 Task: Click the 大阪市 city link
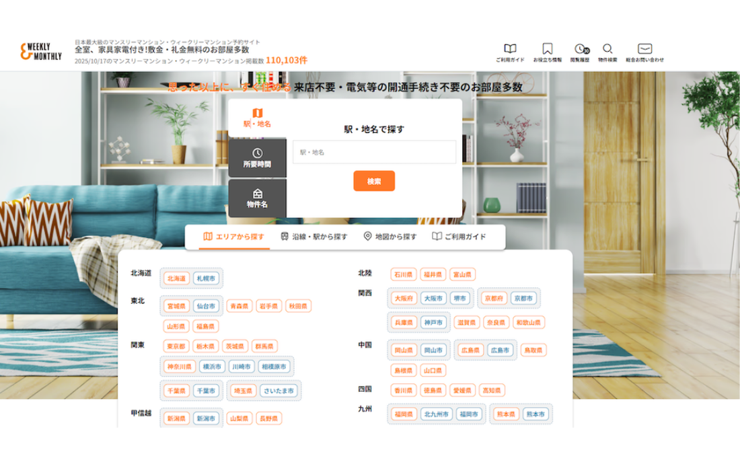(x=433, y=298)
